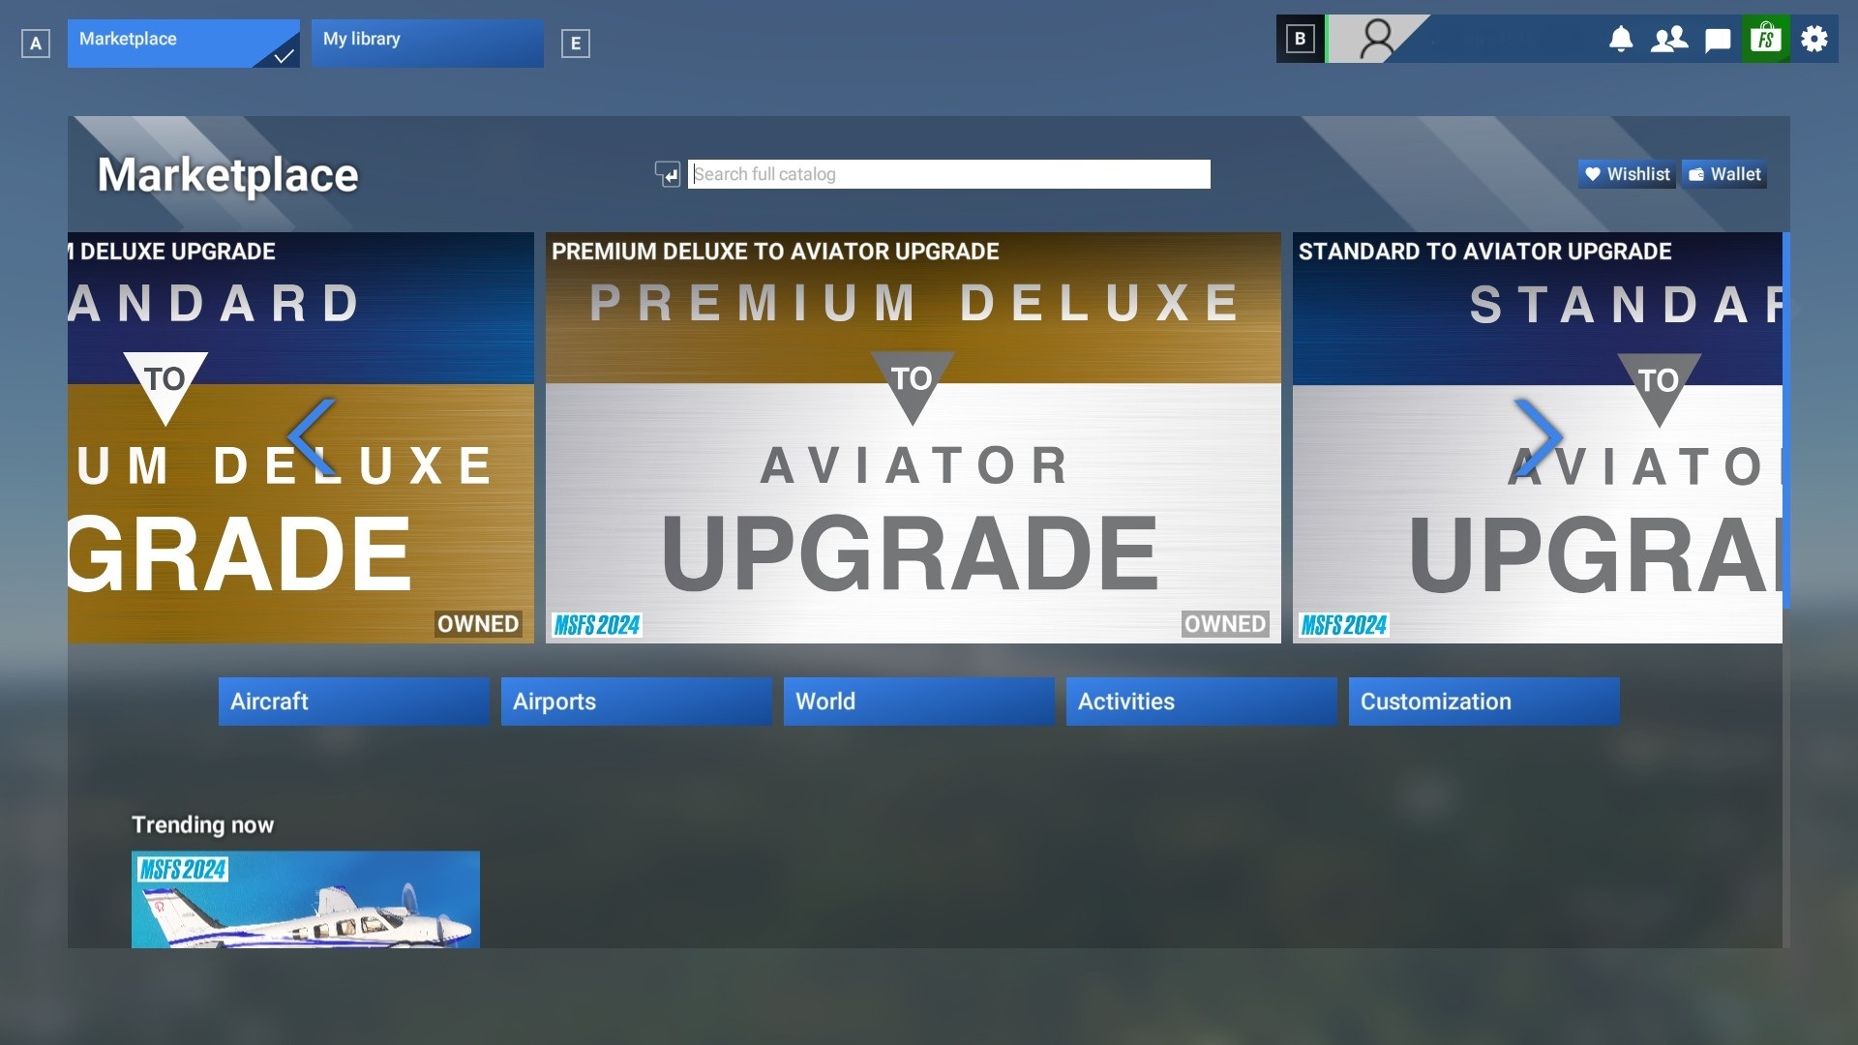The height and width of the screenshot is (1045, 1858).
Task: Browse the Aircraft category
Action: pos(353,702)
